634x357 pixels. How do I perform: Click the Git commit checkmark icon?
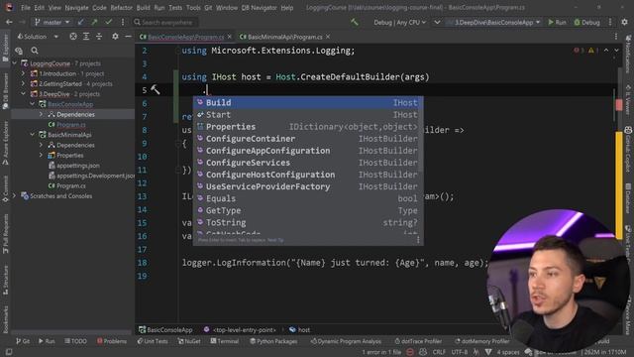[x=108, y=22]
